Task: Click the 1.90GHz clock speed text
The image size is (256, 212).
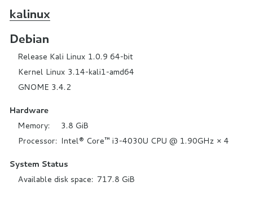Action: tap(197, 141)
